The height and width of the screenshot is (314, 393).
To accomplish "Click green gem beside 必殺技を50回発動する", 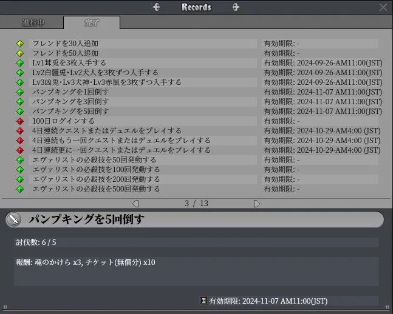I will [20, 160].
